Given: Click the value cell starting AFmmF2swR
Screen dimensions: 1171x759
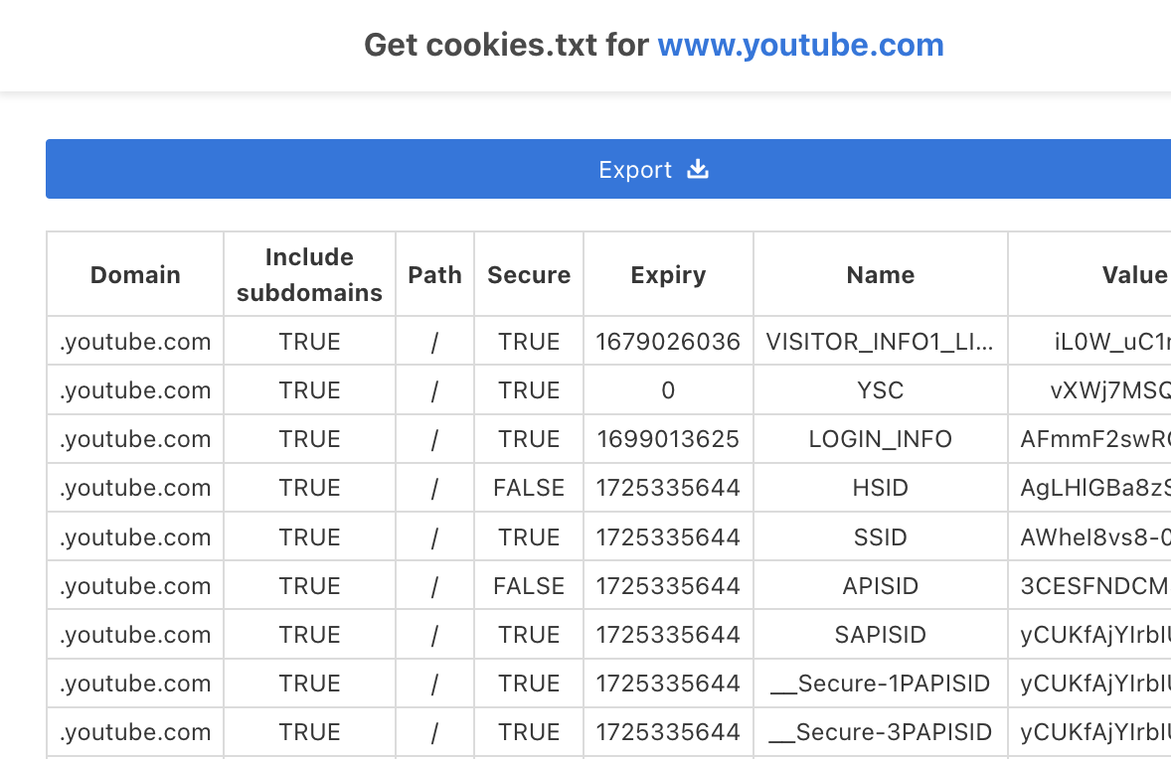Looking at the screenshot, I should [x=1089, y=439].
